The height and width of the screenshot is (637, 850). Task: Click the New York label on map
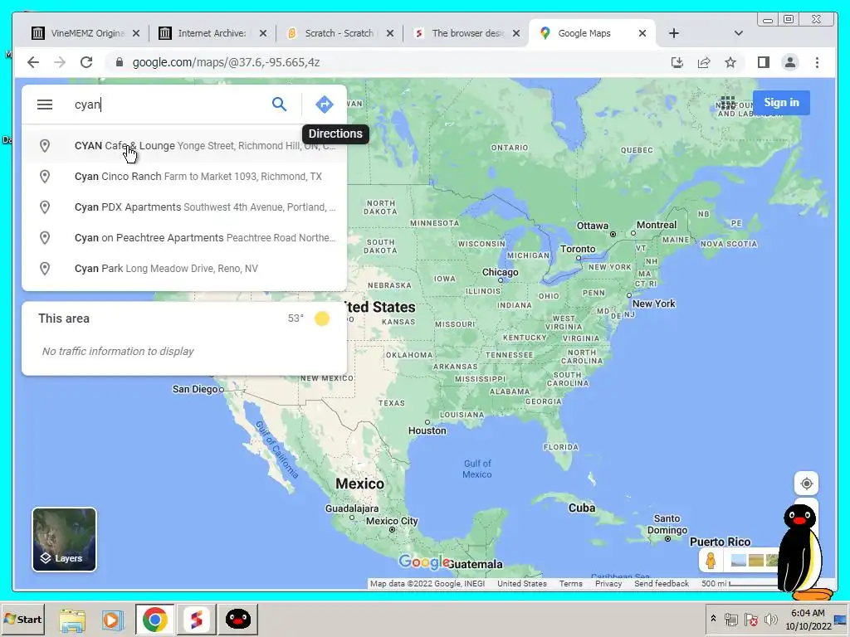coord(654,304)
